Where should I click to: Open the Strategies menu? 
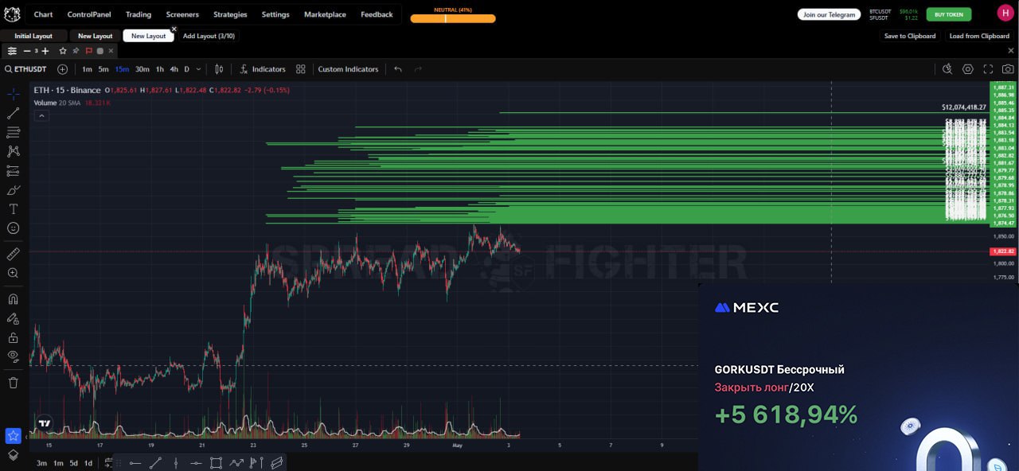tap(230, 14)
